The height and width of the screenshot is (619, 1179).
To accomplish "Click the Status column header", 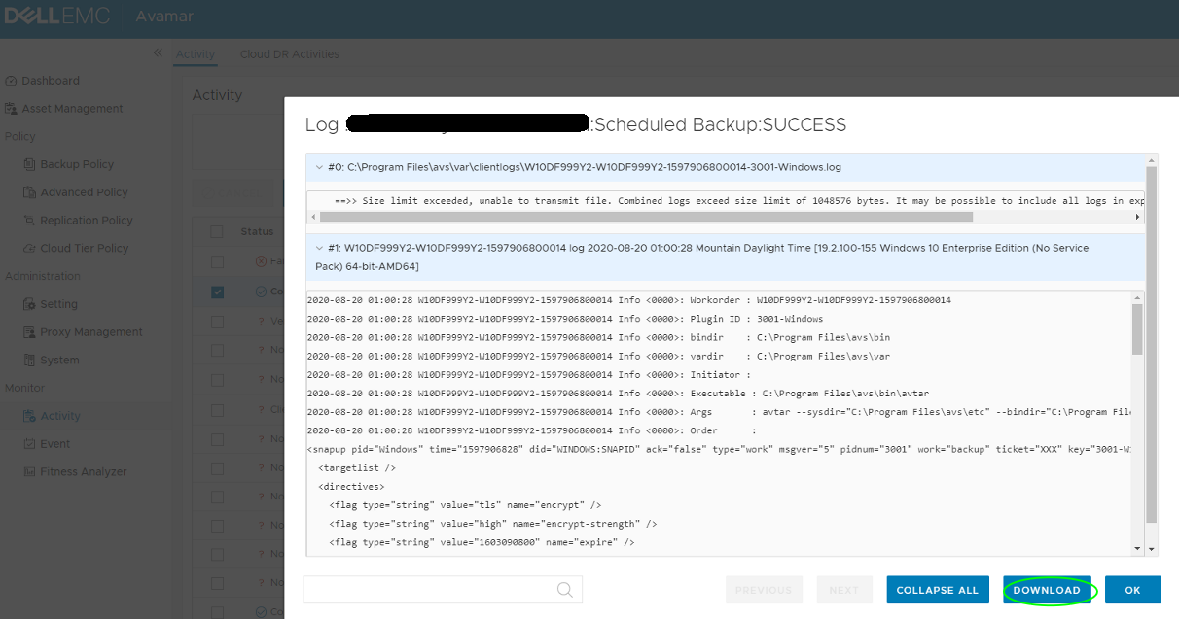I will (x=258, y=232).
